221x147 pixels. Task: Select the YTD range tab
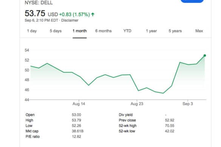coord(127,31)
